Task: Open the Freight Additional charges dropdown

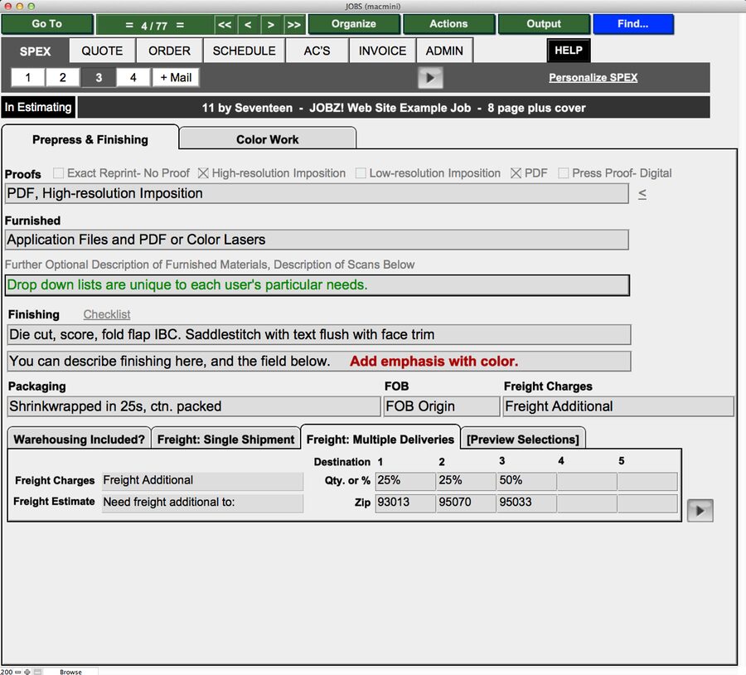Action: pos(618,405)
